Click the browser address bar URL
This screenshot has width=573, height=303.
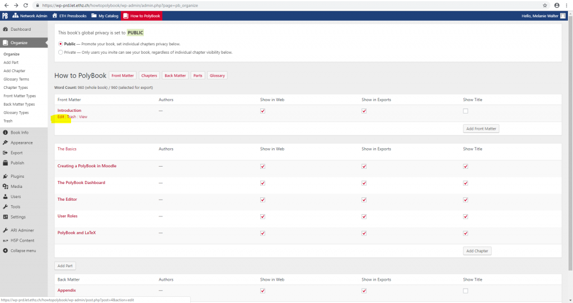pos(120,6)
